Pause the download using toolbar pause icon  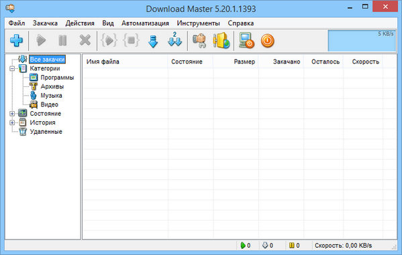(62, 40)
